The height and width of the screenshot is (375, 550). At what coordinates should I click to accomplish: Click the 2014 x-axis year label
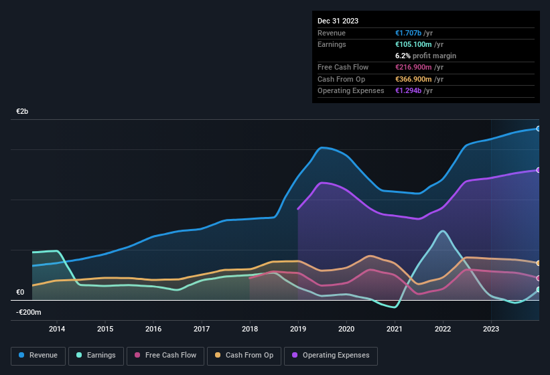pos(57,329)
